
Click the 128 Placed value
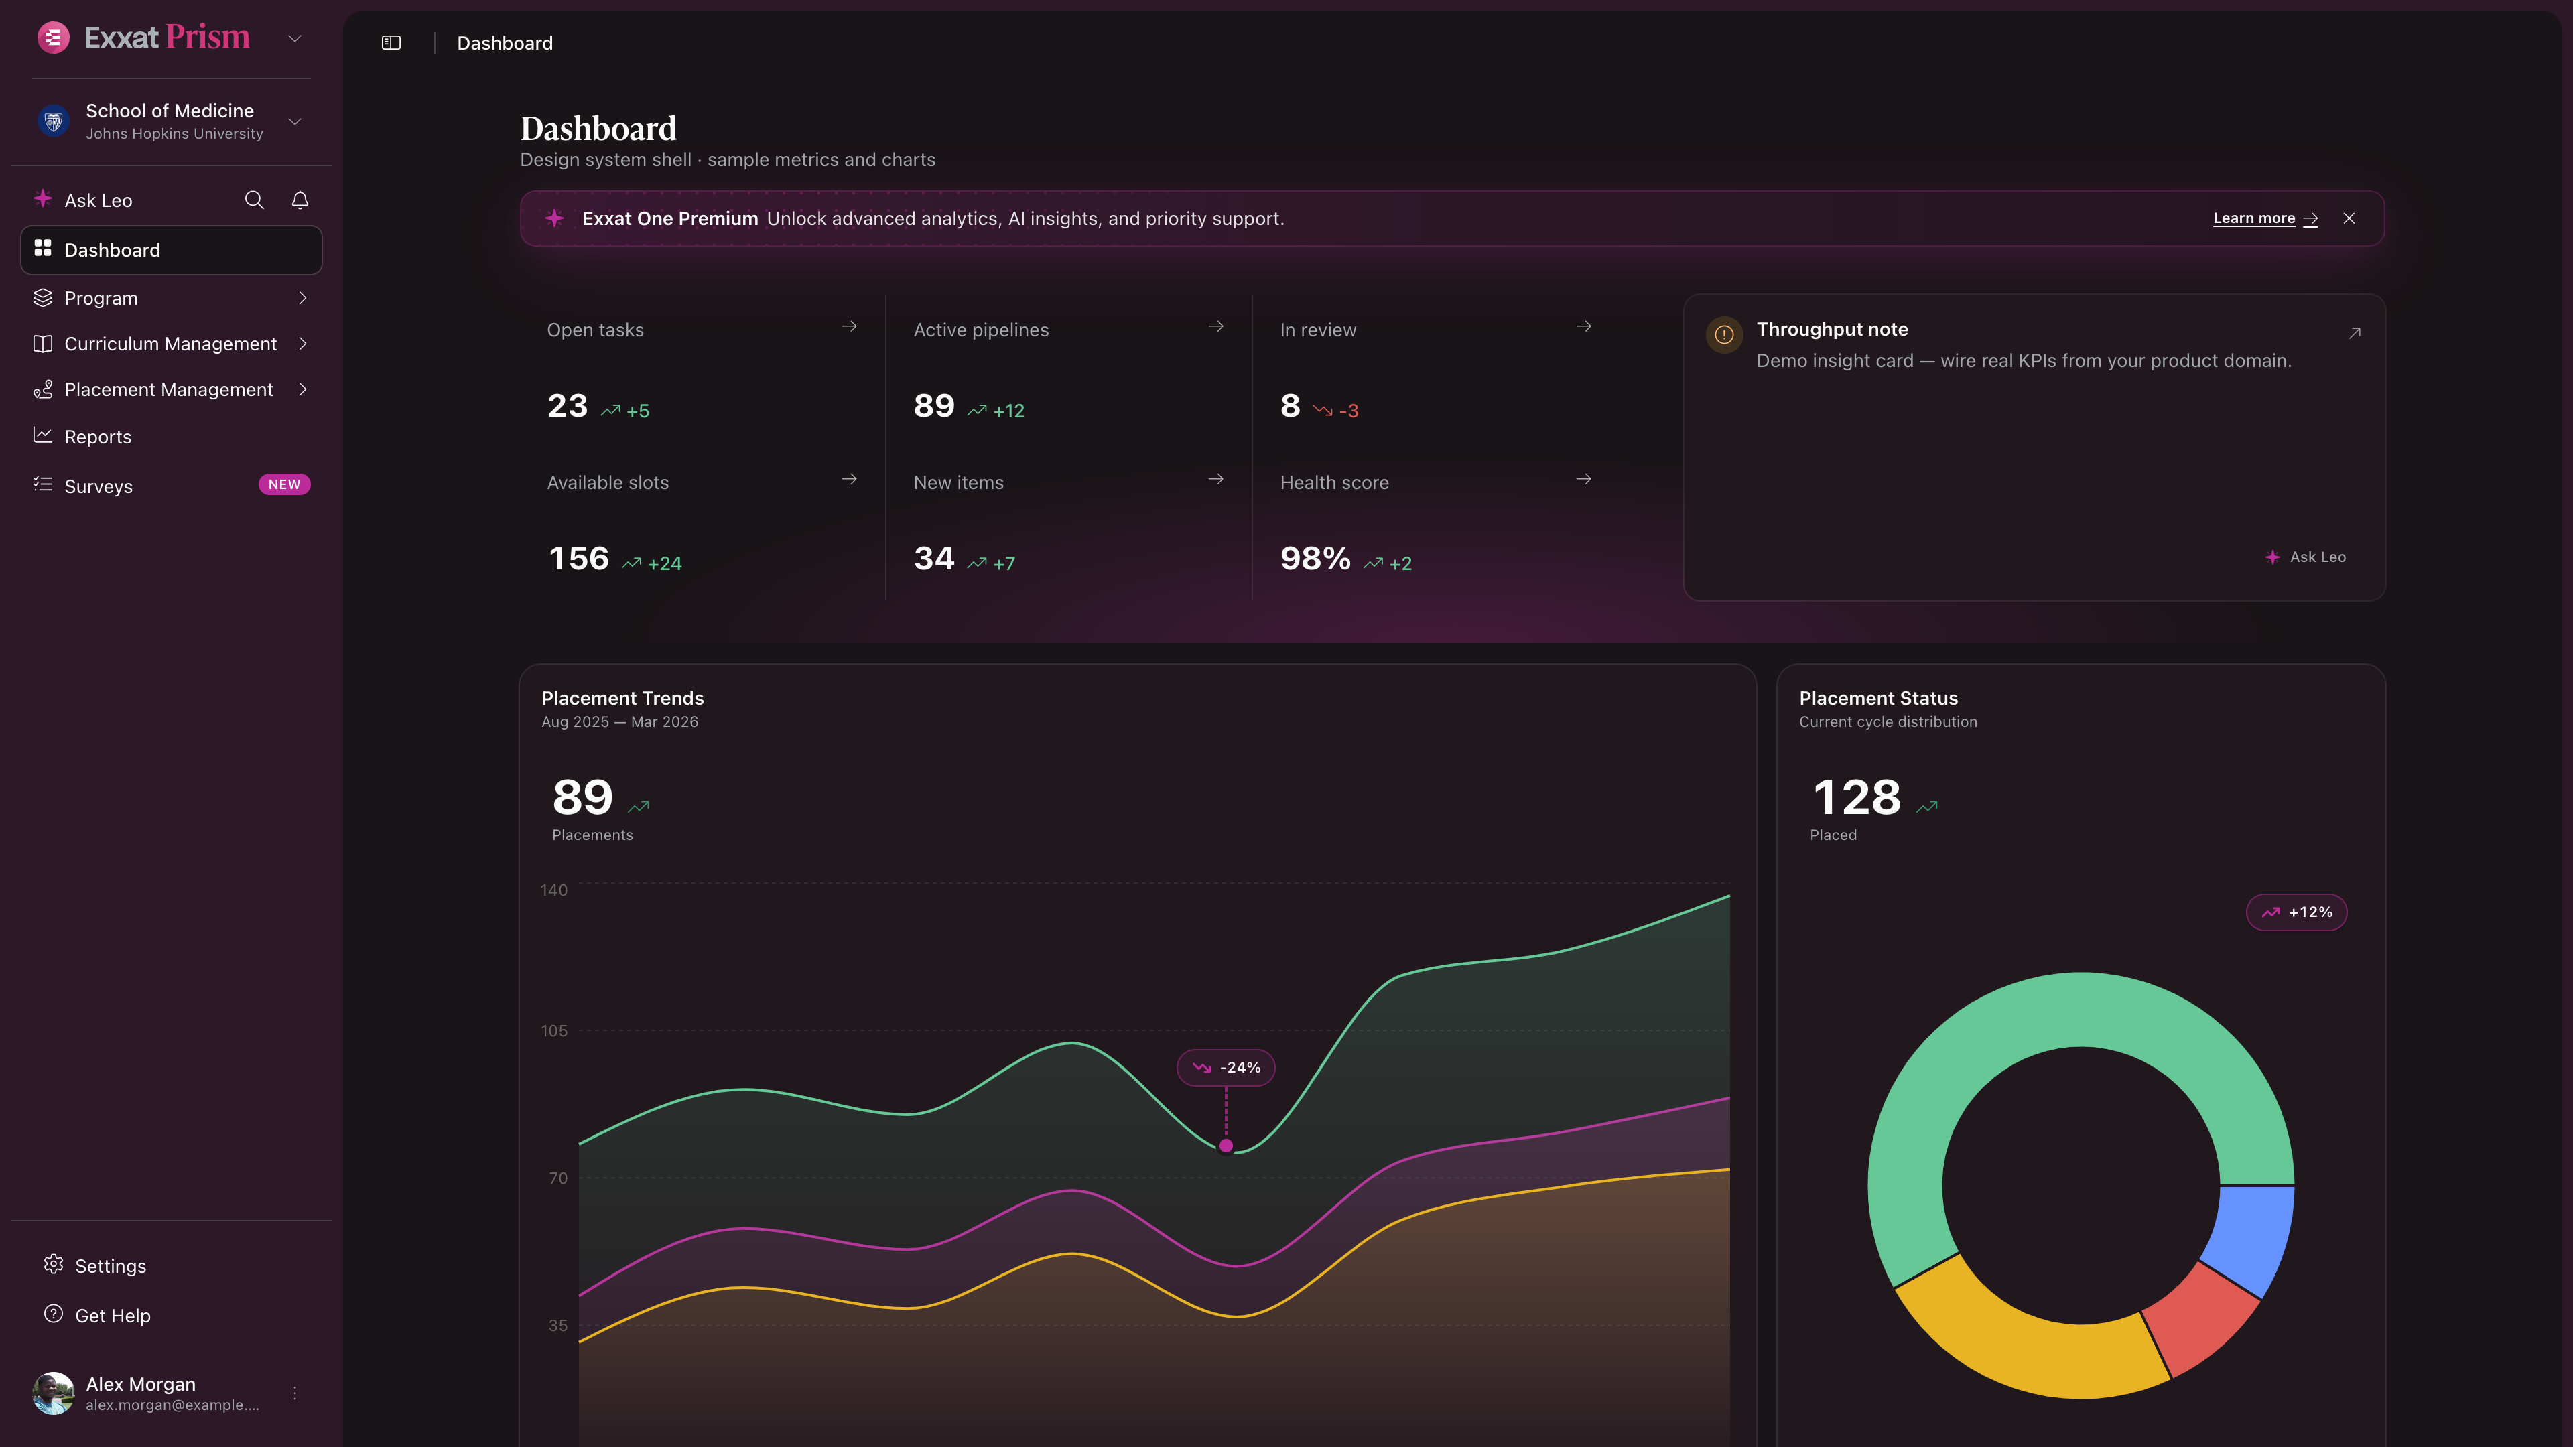point(1856,797)
